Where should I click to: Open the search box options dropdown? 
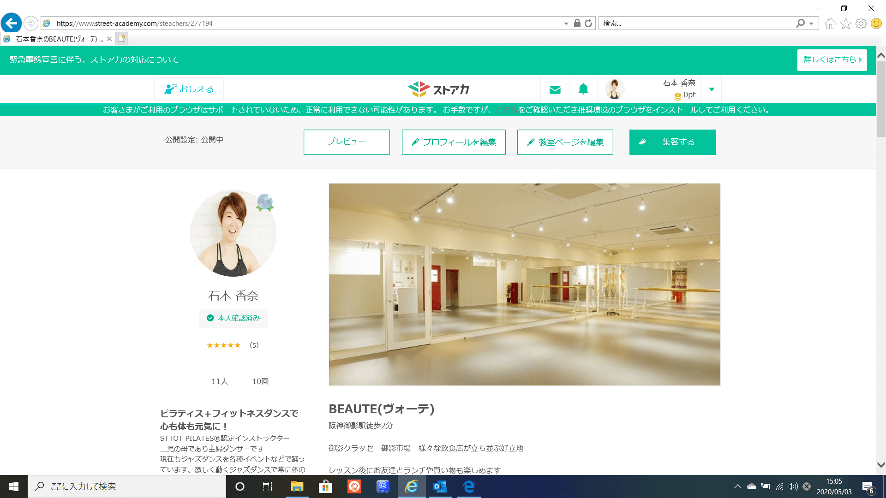811,23
